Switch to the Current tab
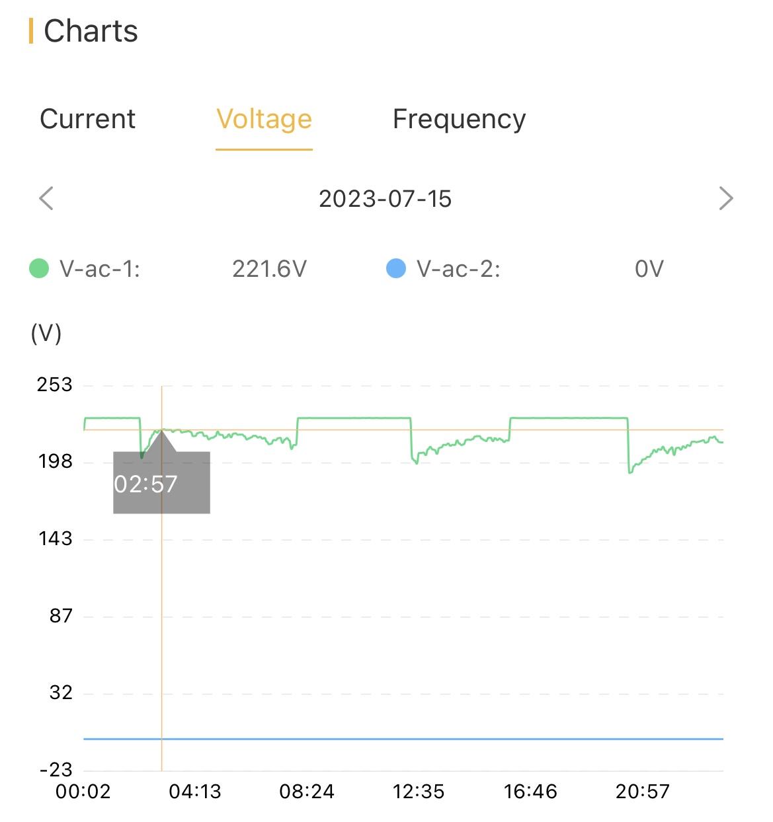 [87, 119]
